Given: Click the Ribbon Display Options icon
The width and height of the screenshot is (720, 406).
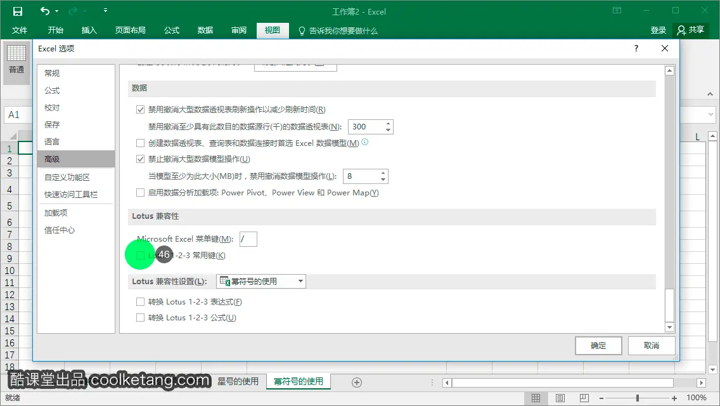Looking at the screenshot, I should [x=617, y=11].
